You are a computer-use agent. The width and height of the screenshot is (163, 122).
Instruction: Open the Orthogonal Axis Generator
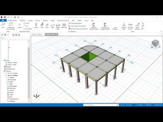[x=11, y=26]
